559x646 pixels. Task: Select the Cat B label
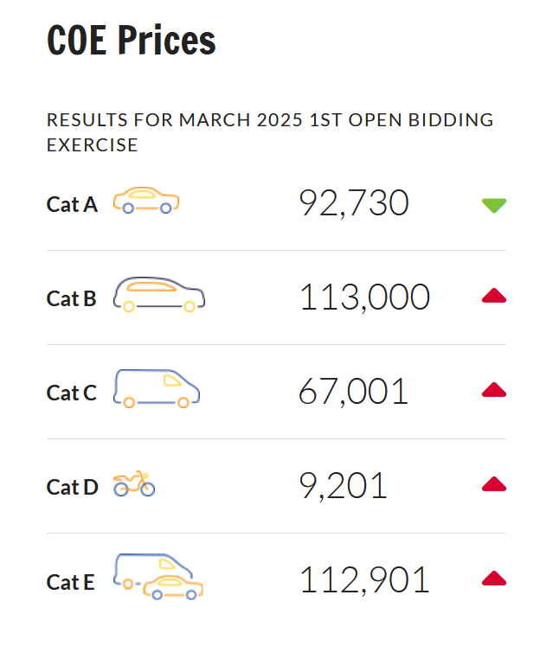71,298
